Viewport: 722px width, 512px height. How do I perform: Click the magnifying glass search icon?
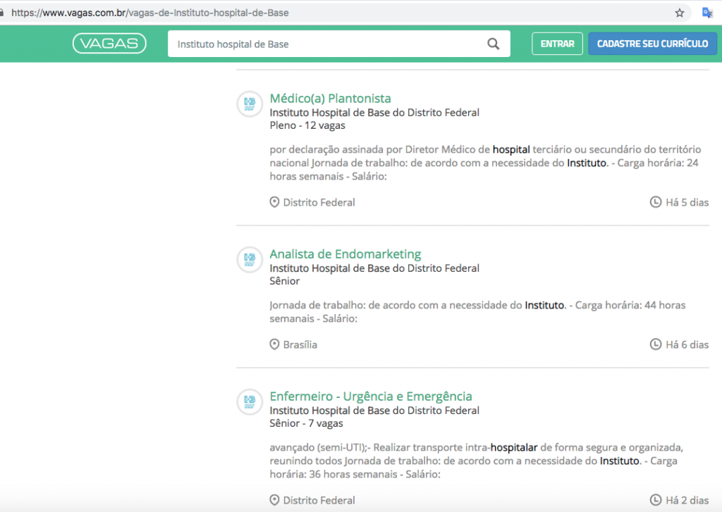(x=494, y=44)
